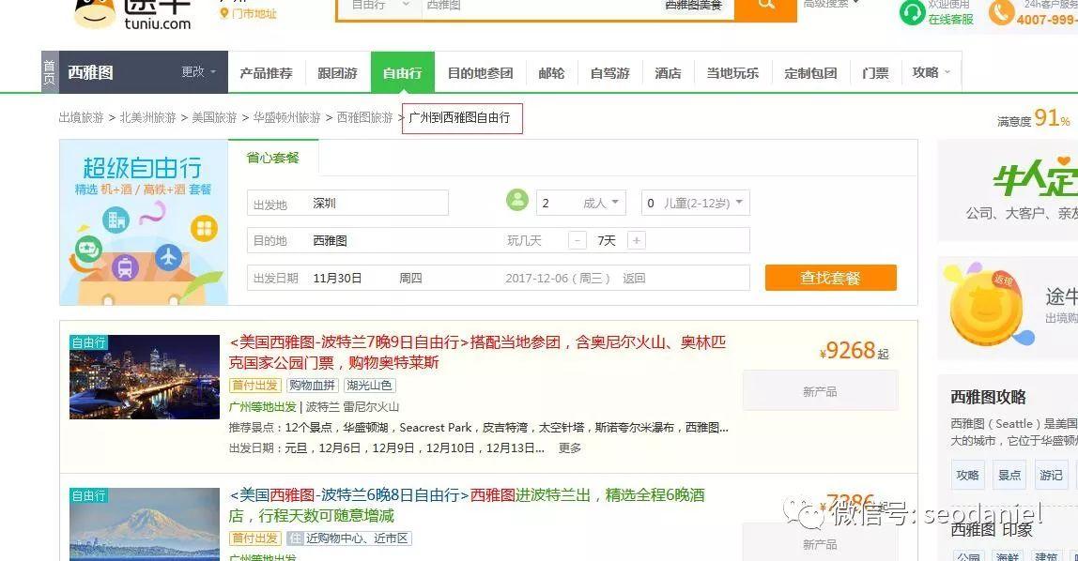Go to the 首页 home tab
The height and width of the screenshot is (561, 1078).
[50, 72]
